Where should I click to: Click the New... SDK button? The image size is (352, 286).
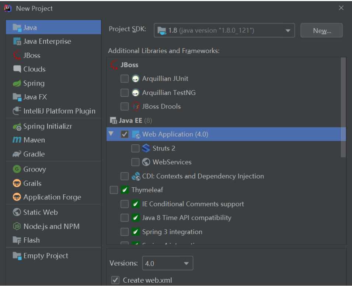click(x=322, y=31)
